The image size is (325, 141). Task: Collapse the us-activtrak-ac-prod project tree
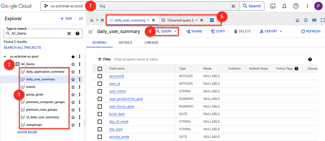[x=5, y=57]
